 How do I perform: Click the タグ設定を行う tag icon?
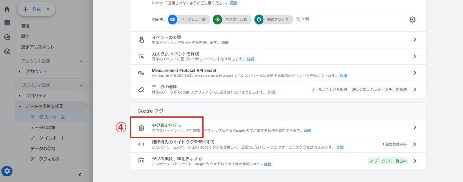coord(141,128)
